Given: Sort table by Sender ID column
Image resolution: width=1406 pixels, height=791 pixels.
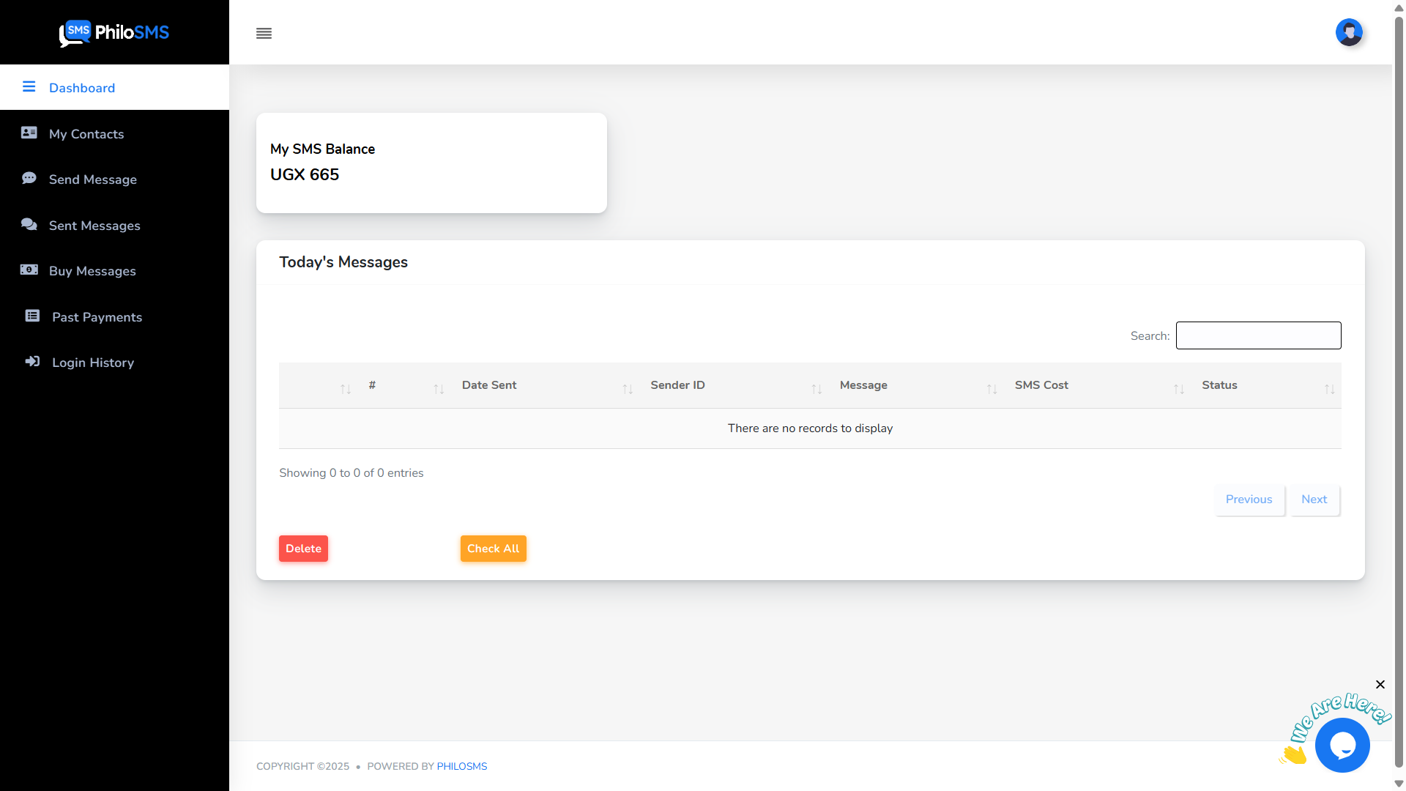Looking at the screenshot, I should click(x=677, y=385).
